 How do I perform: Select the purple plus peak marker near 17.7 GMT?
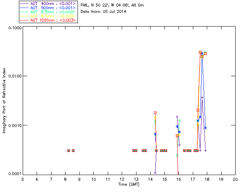click(202, 97)
